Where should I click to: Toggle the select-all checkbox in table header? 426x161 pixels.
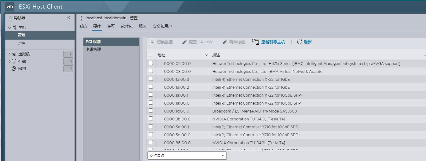click(151, 55)
